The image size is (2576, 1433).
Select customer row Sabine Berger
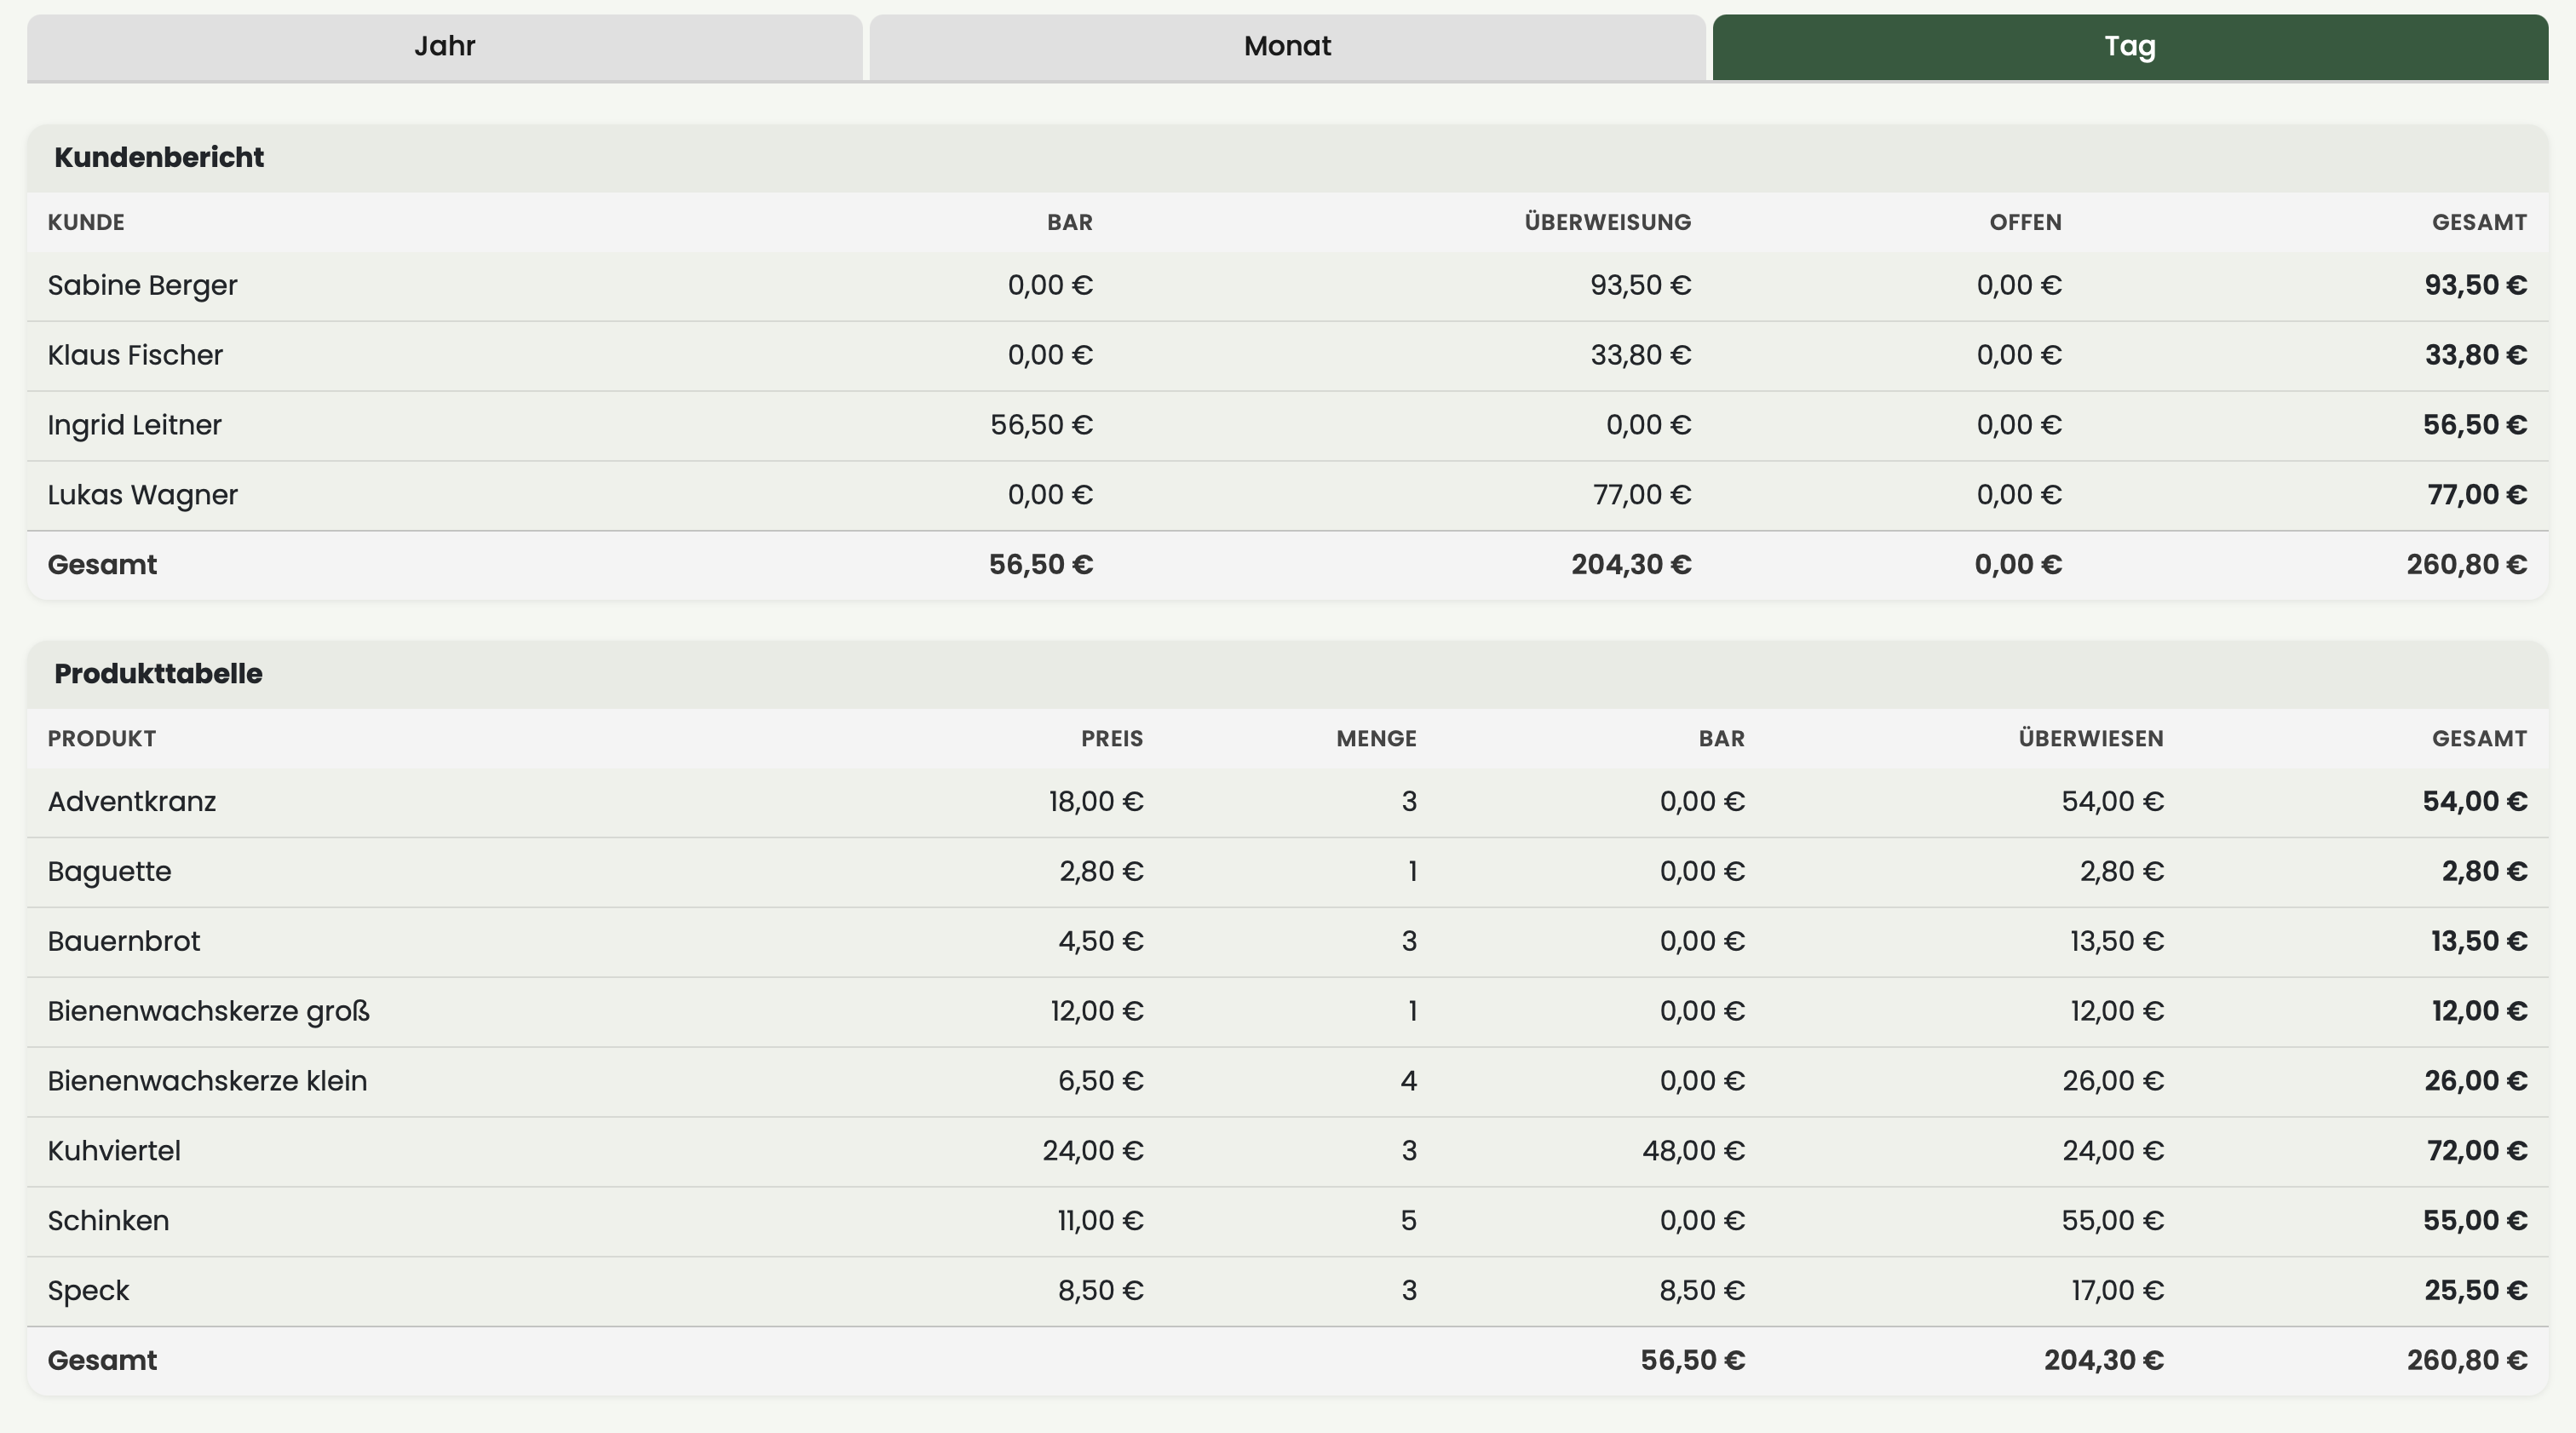(1287, 286)
